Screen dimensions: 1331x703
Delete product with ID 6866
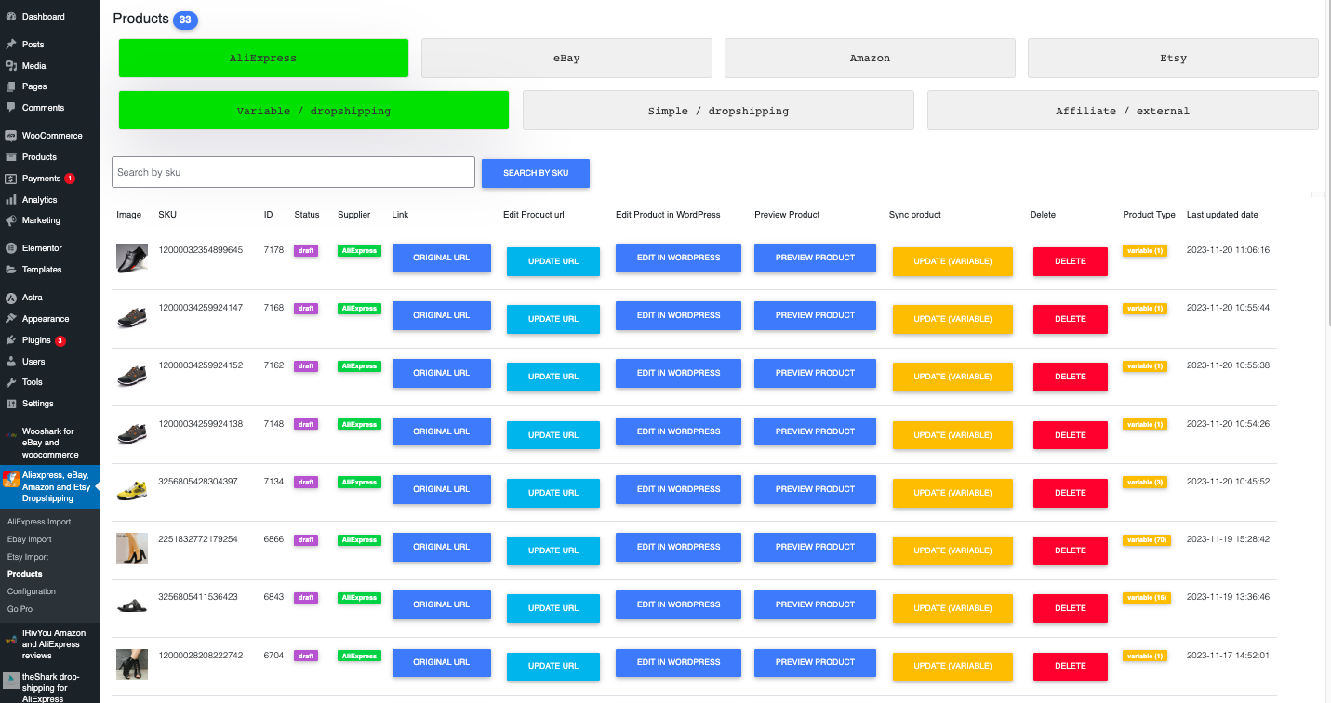pos(1071,550)
